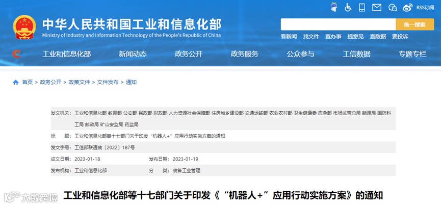Open the 工信数据 nav menu

(x=356, y=54)
